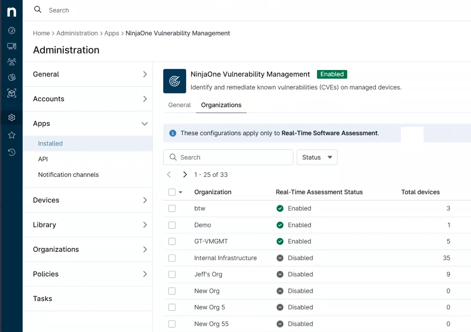Screen dimensions: 471x332
Task: Expand the Accounts section
Action: (88, 99)
